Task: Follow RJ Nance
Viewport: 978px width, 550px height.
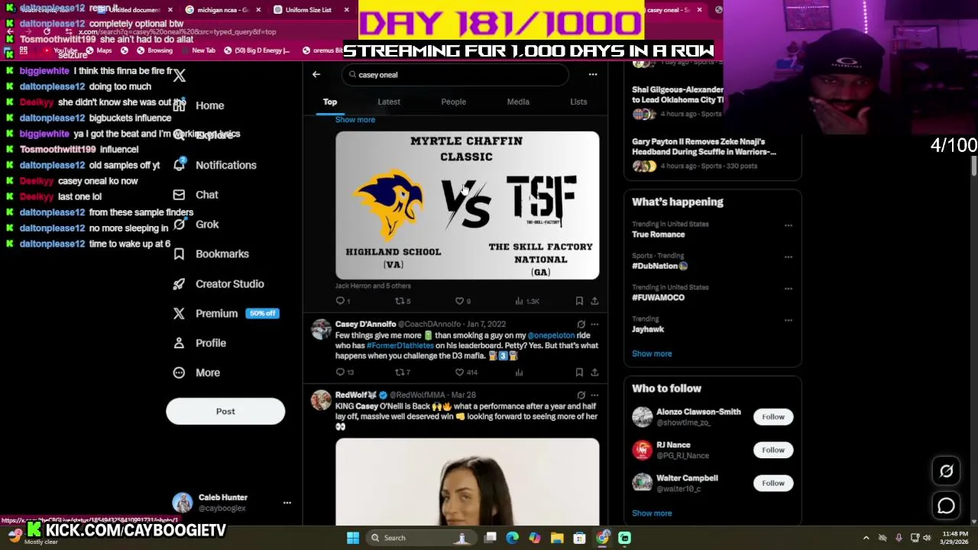Action: tap(772, 450)
